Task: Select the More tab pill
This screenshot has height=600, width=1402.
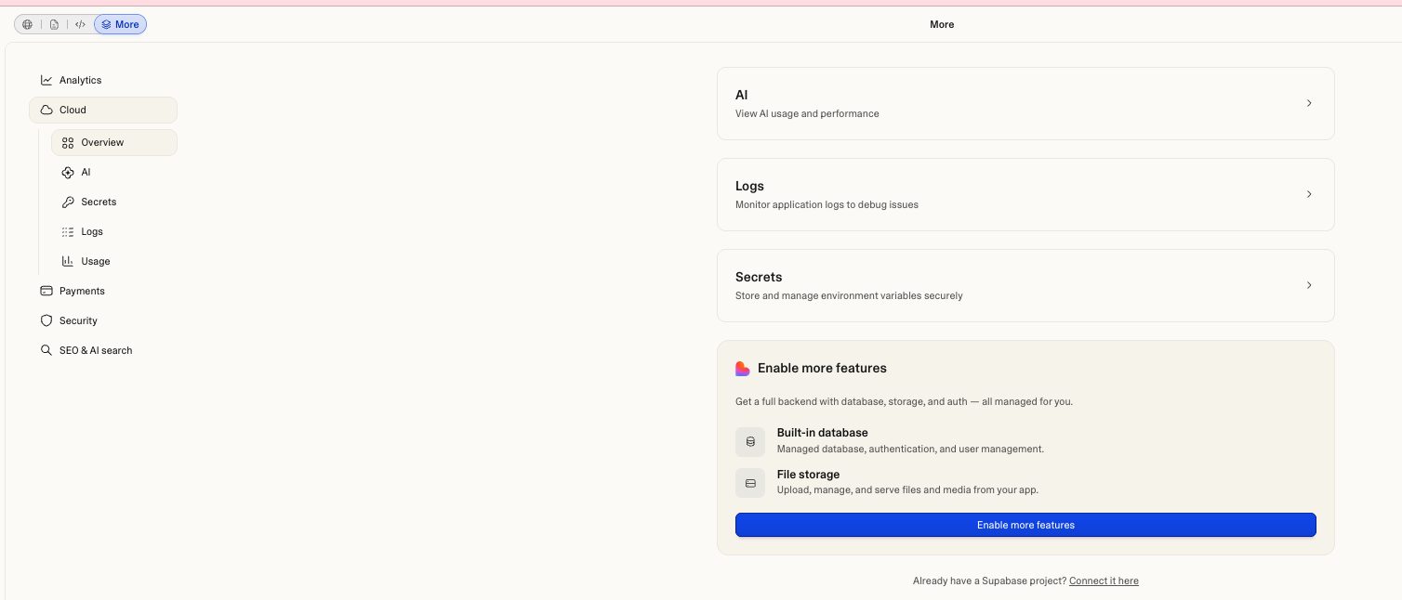Action: click(120, 25)
